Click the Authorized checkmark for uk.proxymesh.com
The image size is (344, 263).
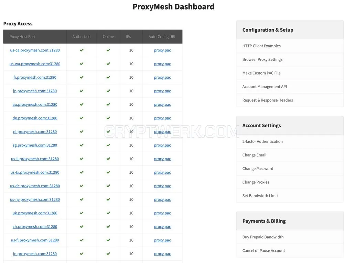[82, 213]
